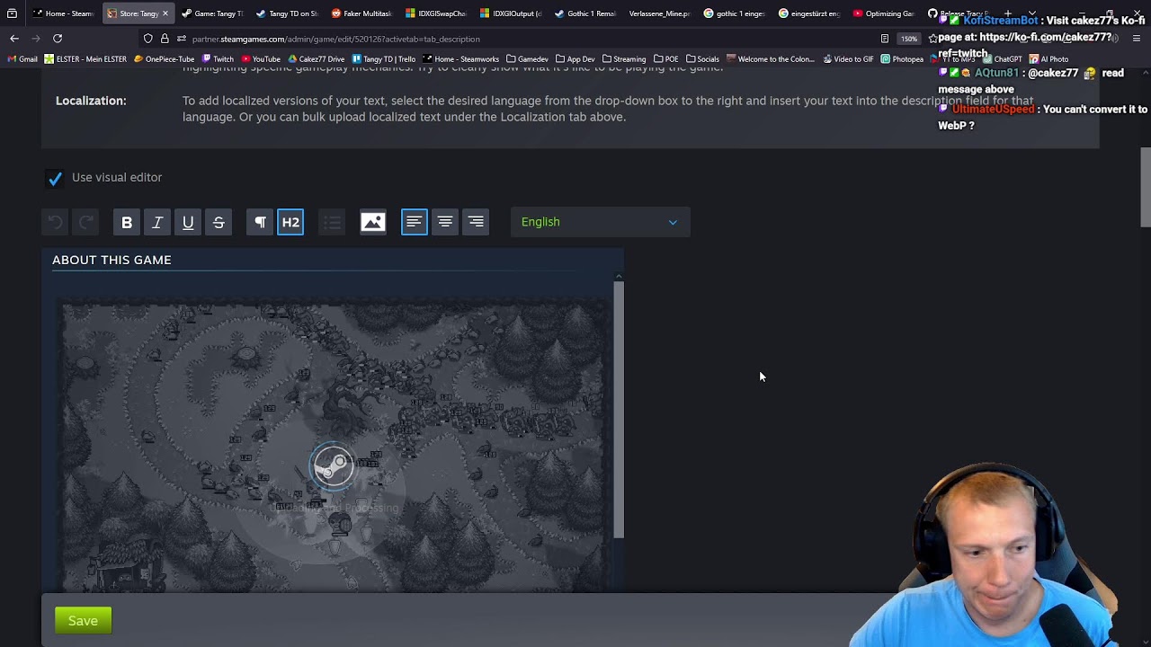The image size is (1151, 647).
Task: Open OnePiece-Tube bookmark
Action: click(164, 59)
